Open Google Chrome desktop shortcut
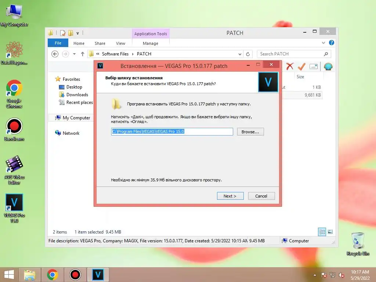The width and height of the screenshot is (376, 282). click(14, 94)
